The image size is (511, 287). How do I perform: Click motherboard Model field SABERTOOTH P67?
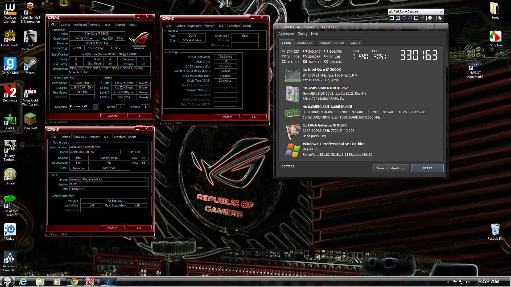(x=94, y=152)
